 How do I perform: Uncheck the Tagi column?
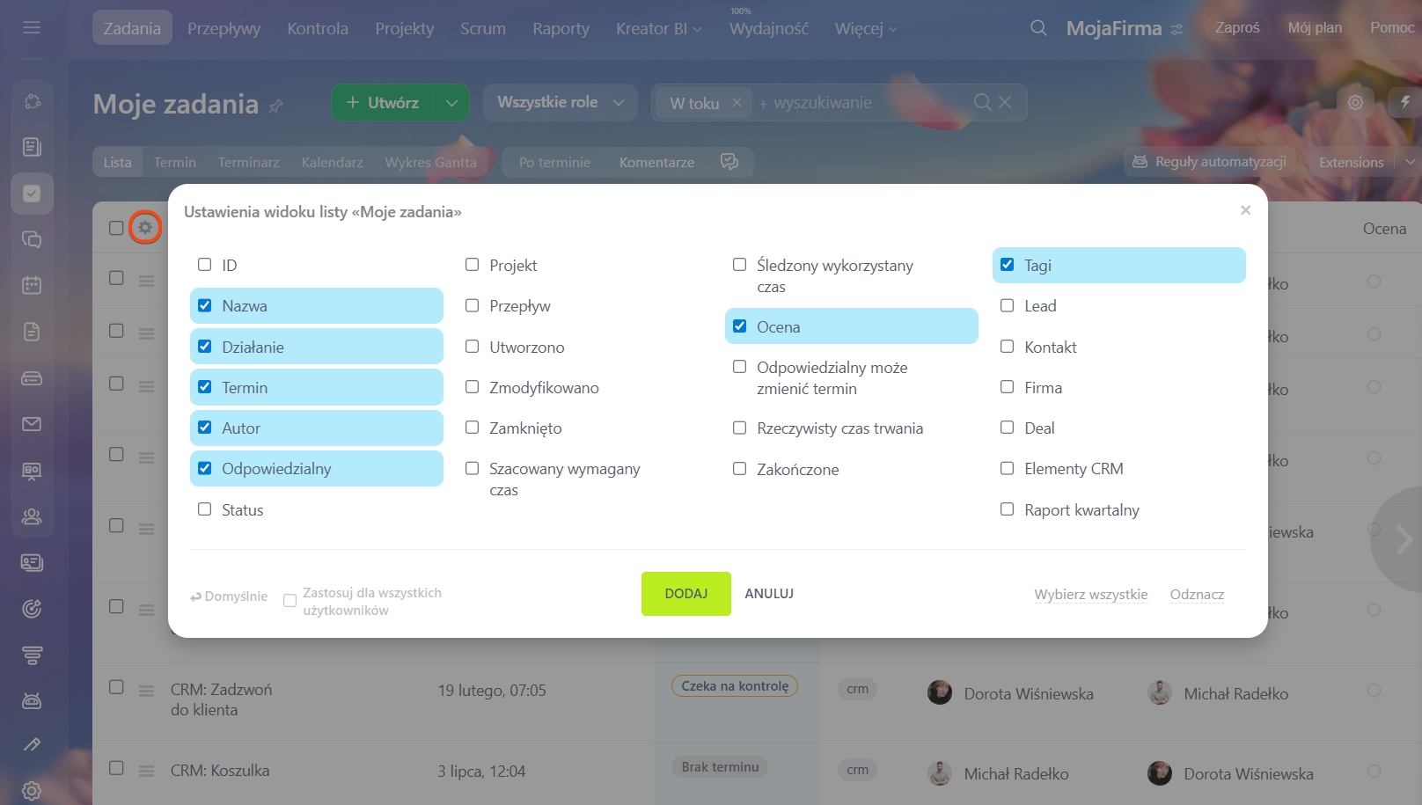coord(1008,265)
